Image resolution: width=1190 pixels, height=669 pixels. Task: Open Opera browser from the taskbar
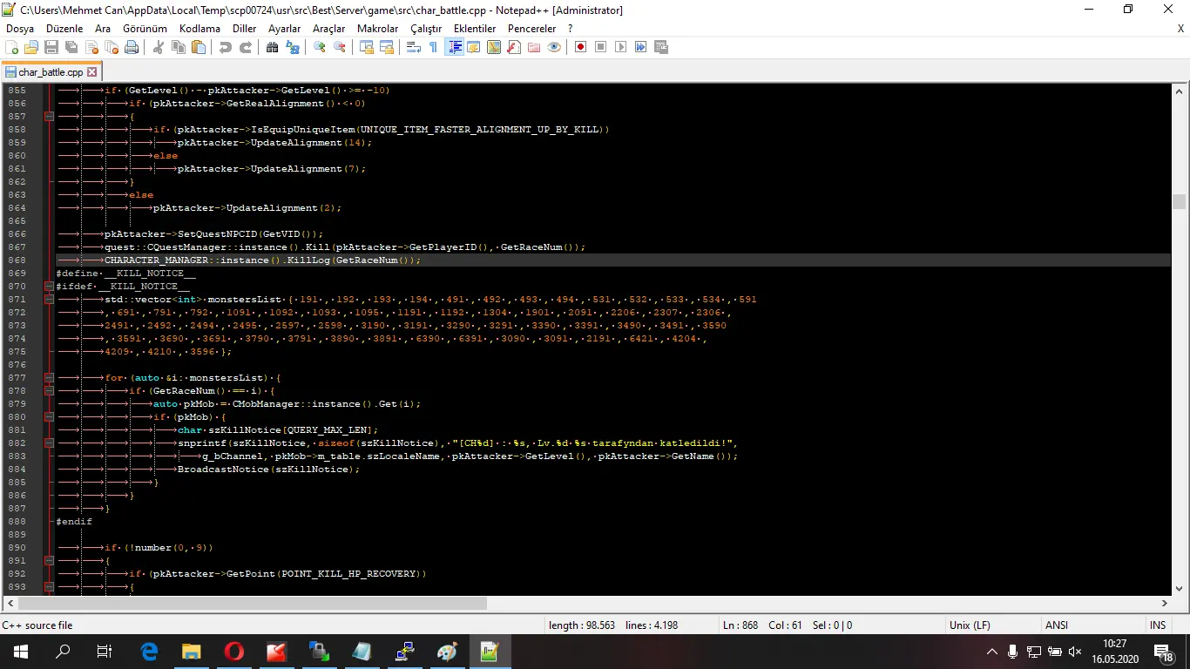(x=233, y=652)
